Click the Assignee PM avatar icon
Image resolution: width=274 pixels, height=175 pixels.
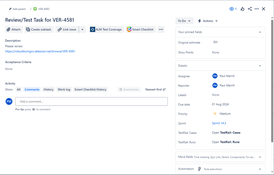[x=215, y=76]
